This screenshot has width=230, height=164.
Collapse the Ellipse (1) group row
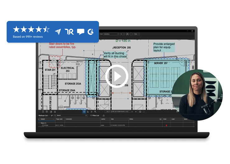(x=39, y=123)
